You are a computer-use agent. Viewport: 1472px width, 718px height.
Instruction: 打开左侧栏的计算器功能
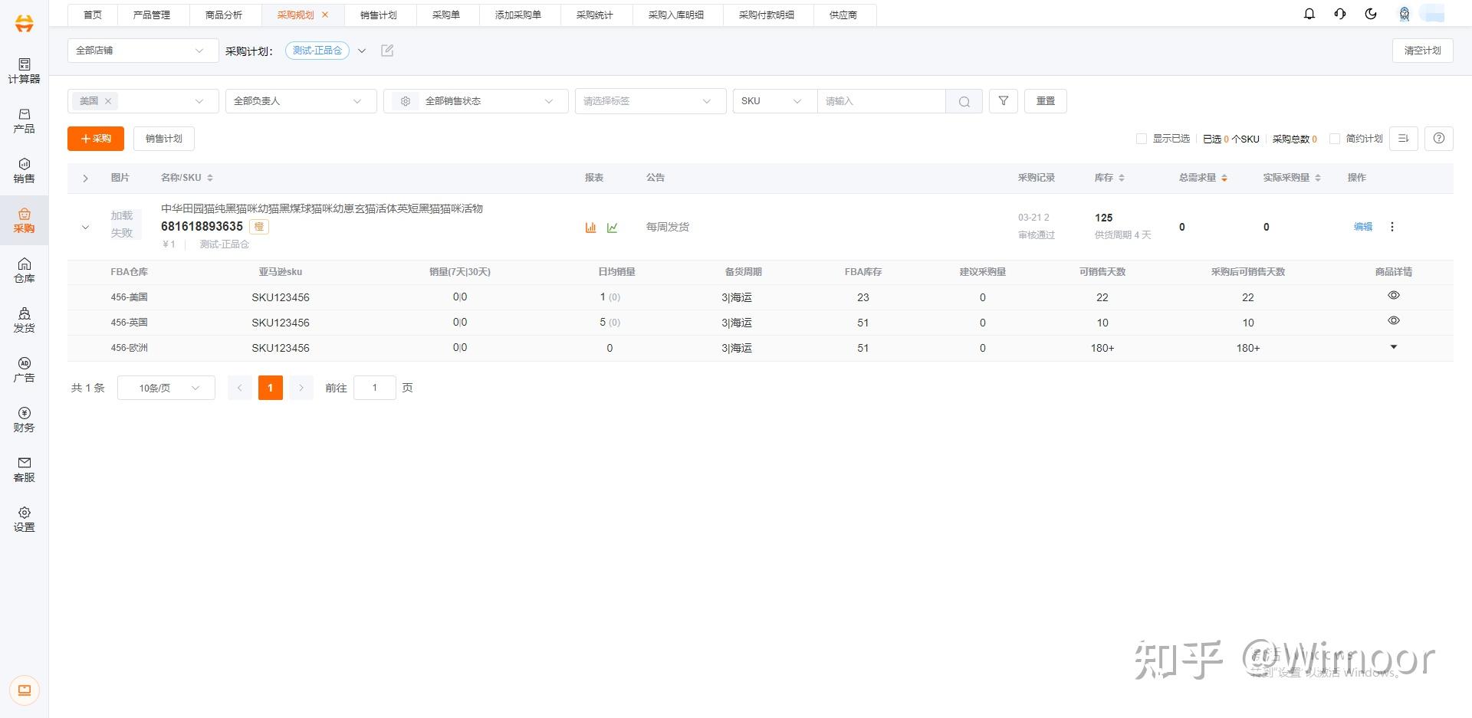point(24,70)
